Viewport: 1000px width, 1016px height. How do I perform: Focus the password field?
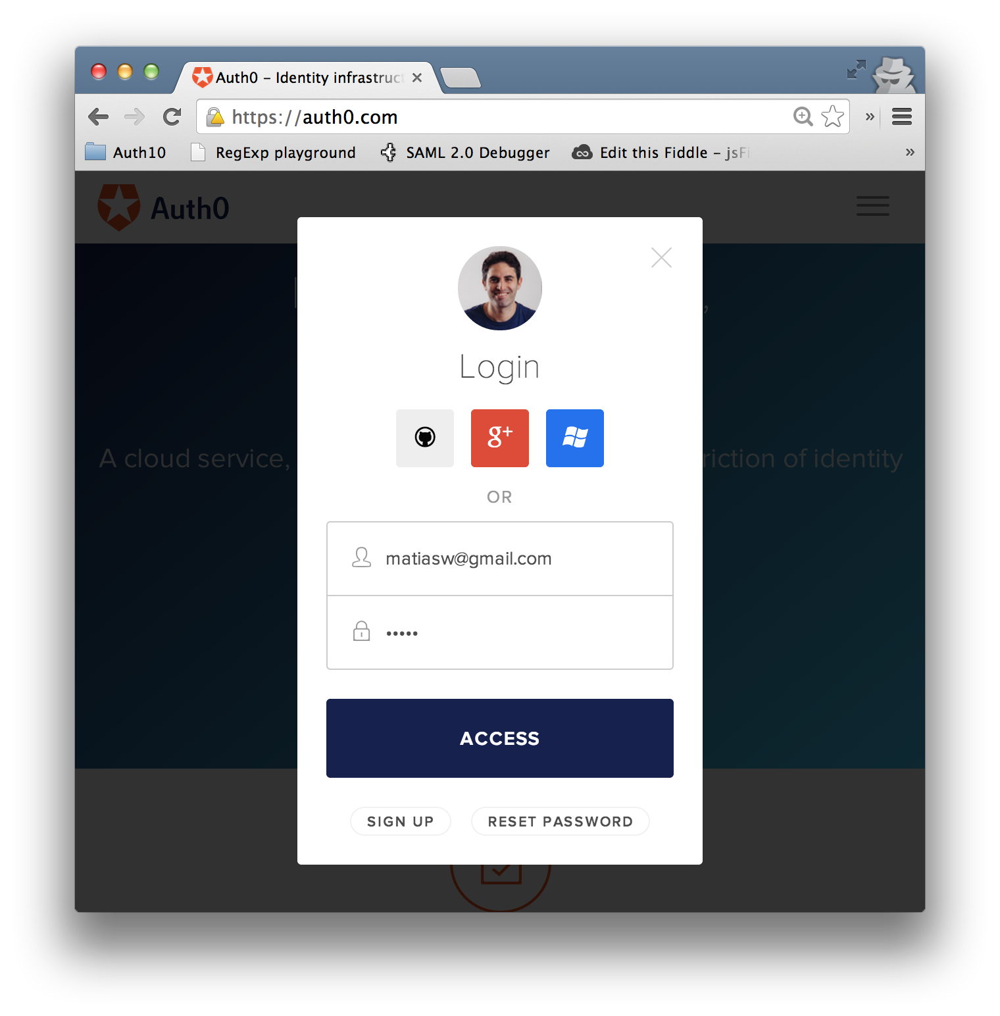pyautogui.click(x=500, y=633)
